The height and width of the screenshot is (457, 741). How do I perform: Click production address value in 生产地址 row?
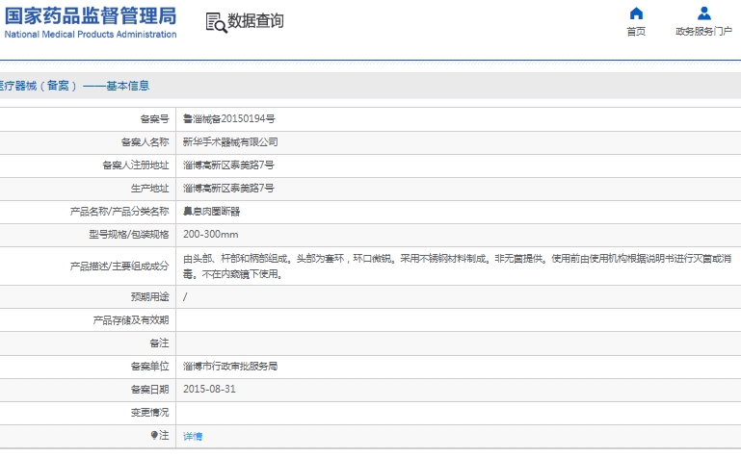[228, 189]
